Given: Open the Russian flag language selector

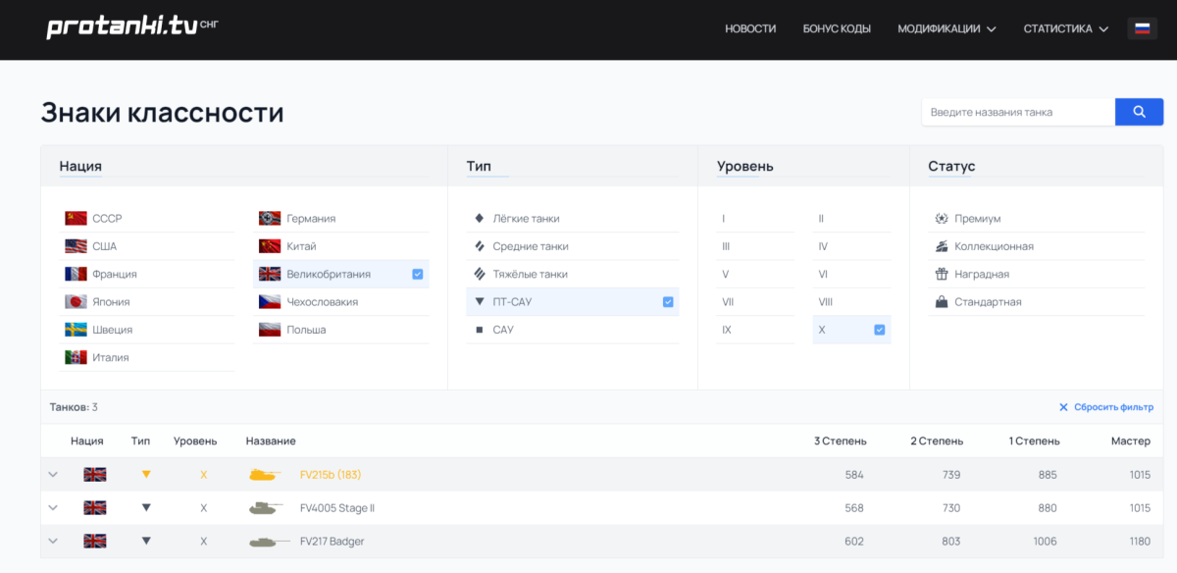Looking at the screenshot, I should [x=1142, y=28].
